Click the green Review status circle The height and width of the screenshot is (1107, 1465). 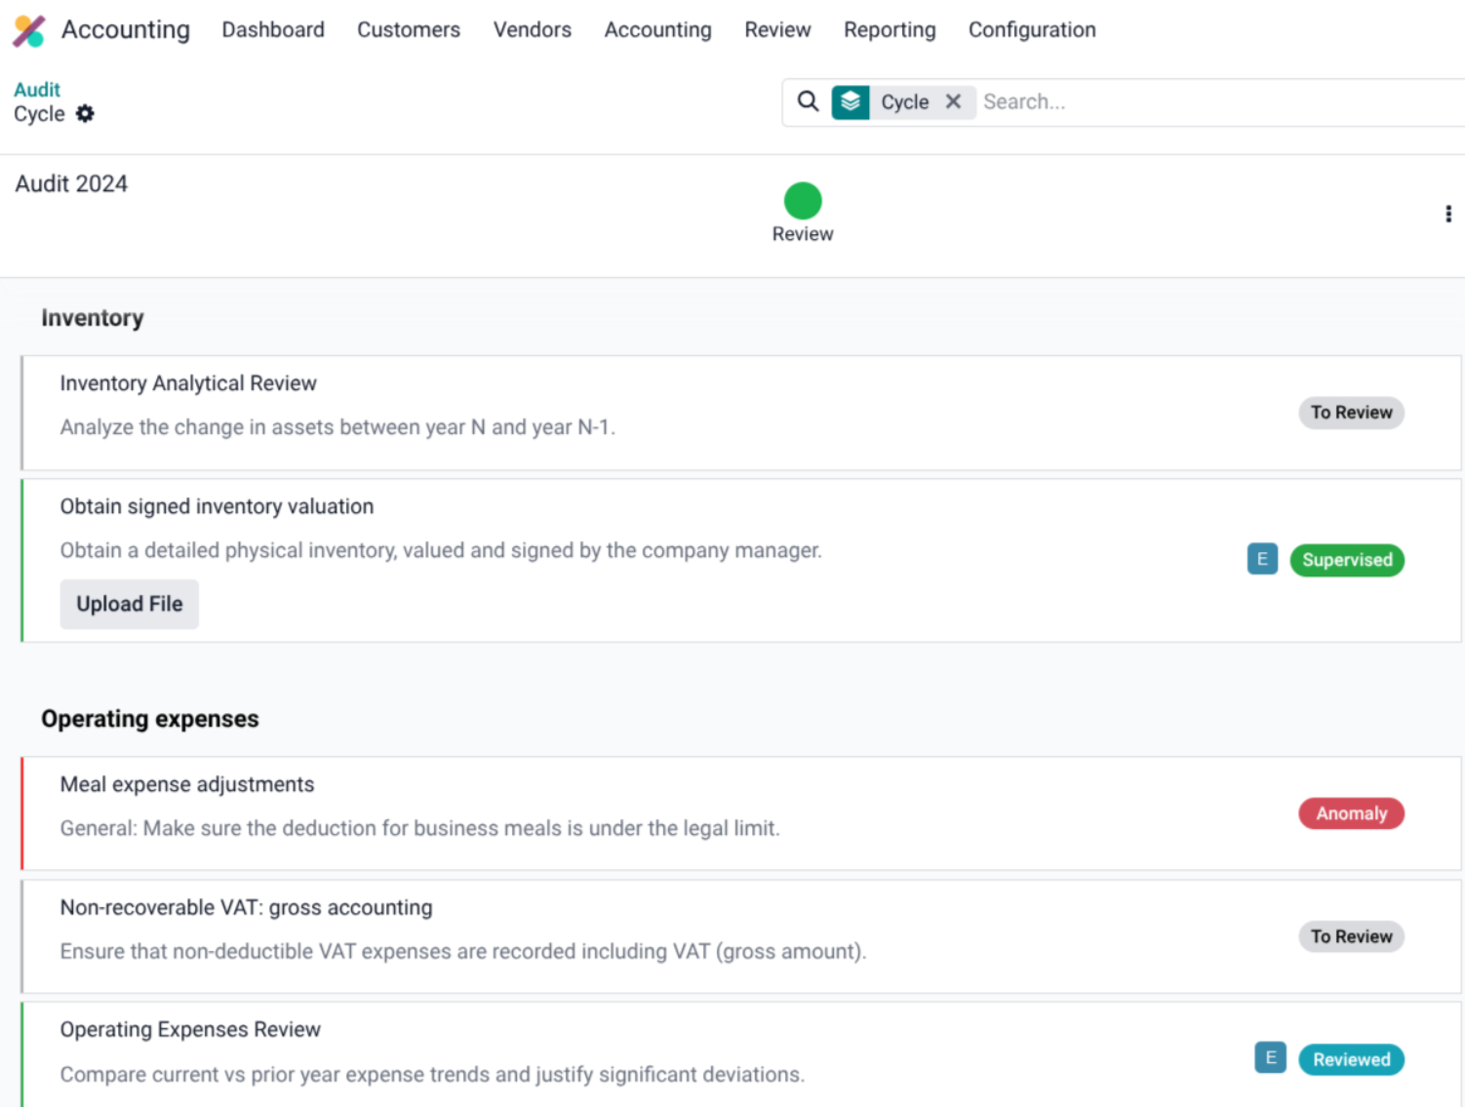(802, 200)
